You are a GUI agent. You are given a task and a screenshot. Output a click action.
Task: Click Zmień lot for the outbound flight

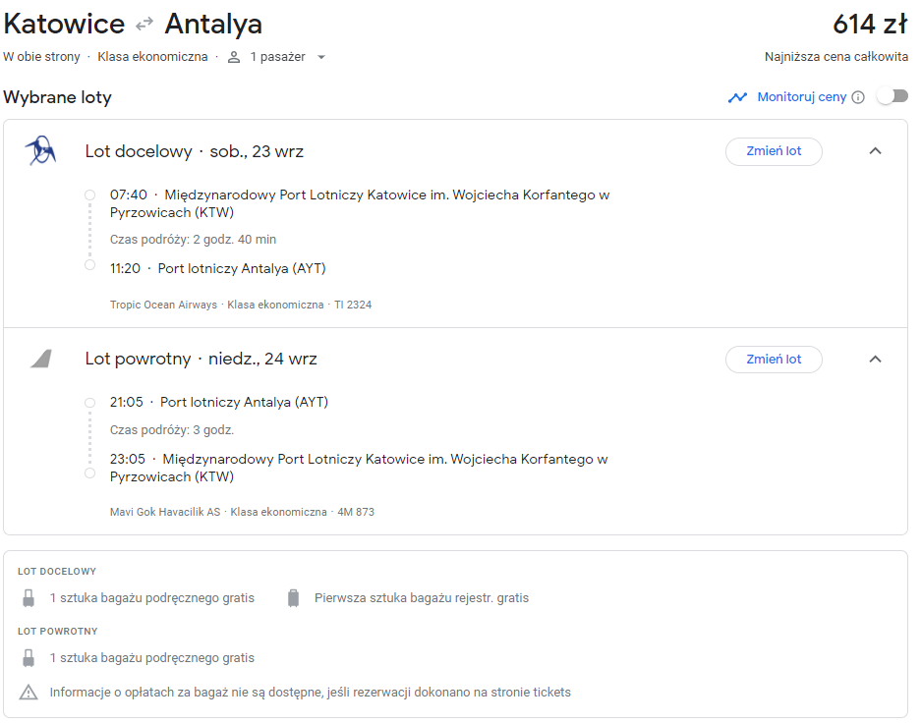point(774,151)
